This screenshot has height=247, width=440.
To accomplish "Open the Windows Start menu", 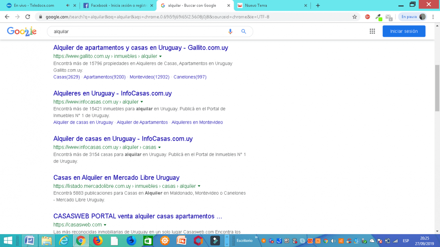I will click(8, 241).
